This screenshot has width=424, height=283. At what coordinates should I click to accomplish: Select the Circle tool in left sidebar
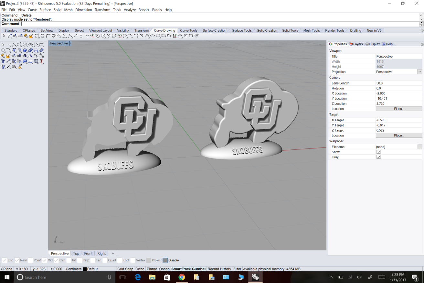point(25,45)
